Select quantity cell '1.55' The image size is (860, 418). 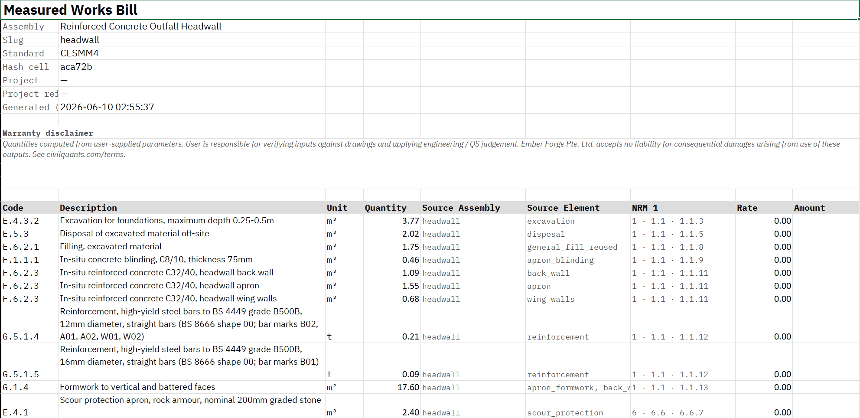[x=392, y=286]
